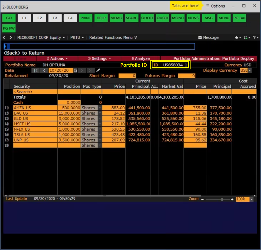Open the question mark help menu

click(x=256, y=38)
